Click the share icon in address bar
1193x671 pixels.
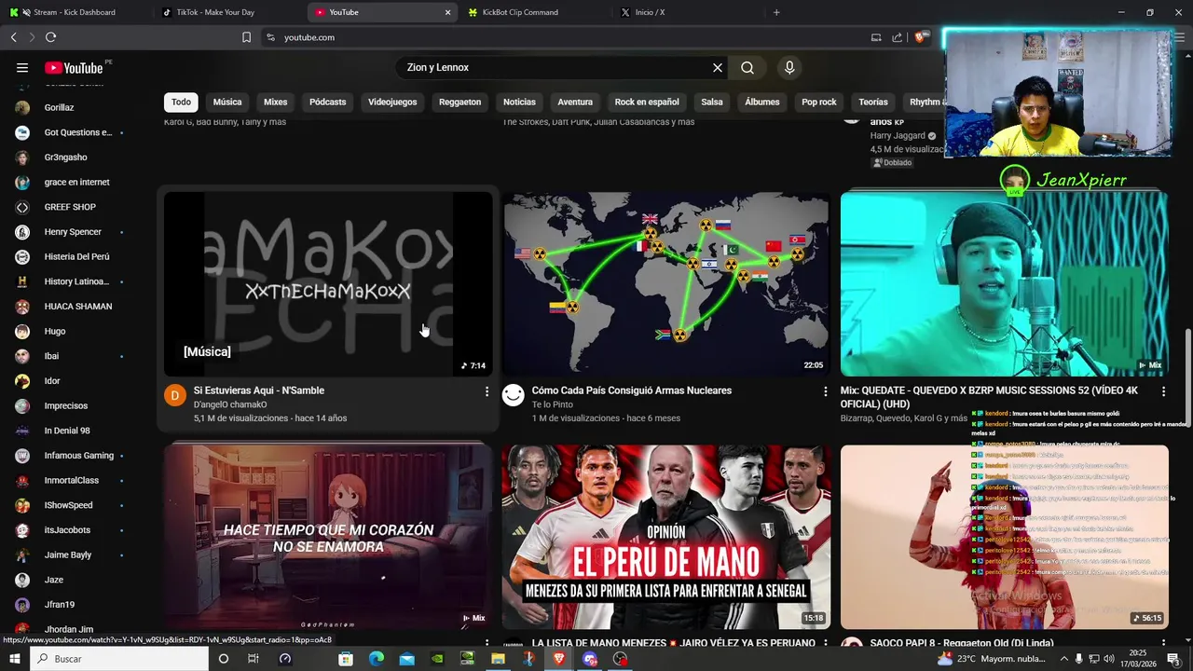click(897, 37)
